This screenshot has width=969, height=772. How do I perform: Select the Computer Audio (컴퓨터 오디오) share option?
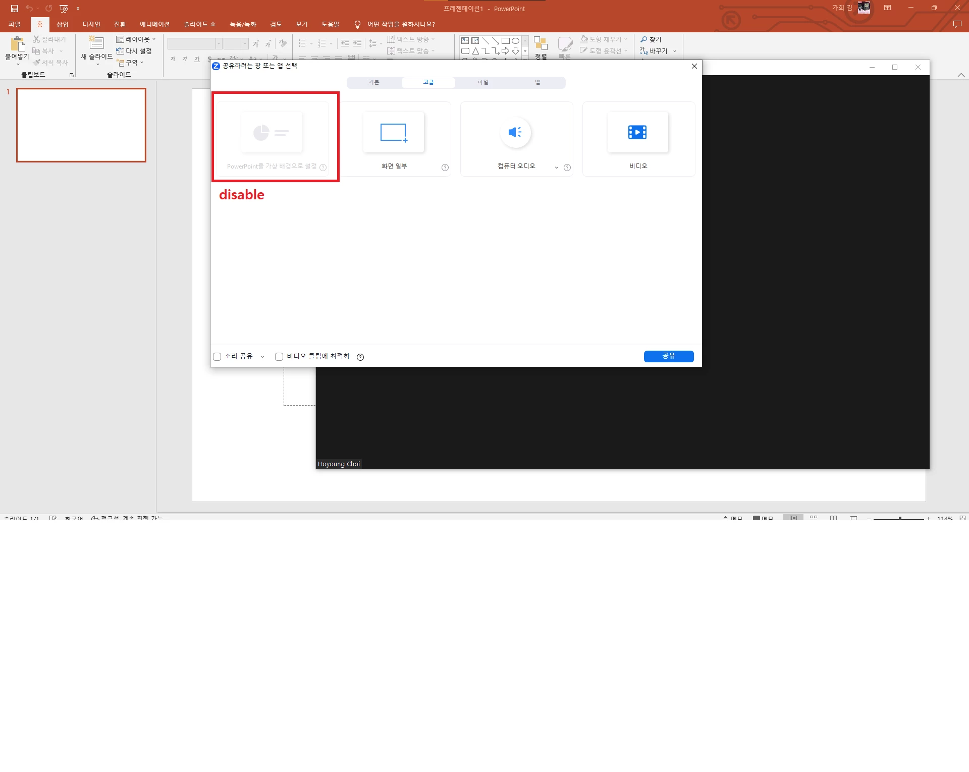tap(515, 133)
